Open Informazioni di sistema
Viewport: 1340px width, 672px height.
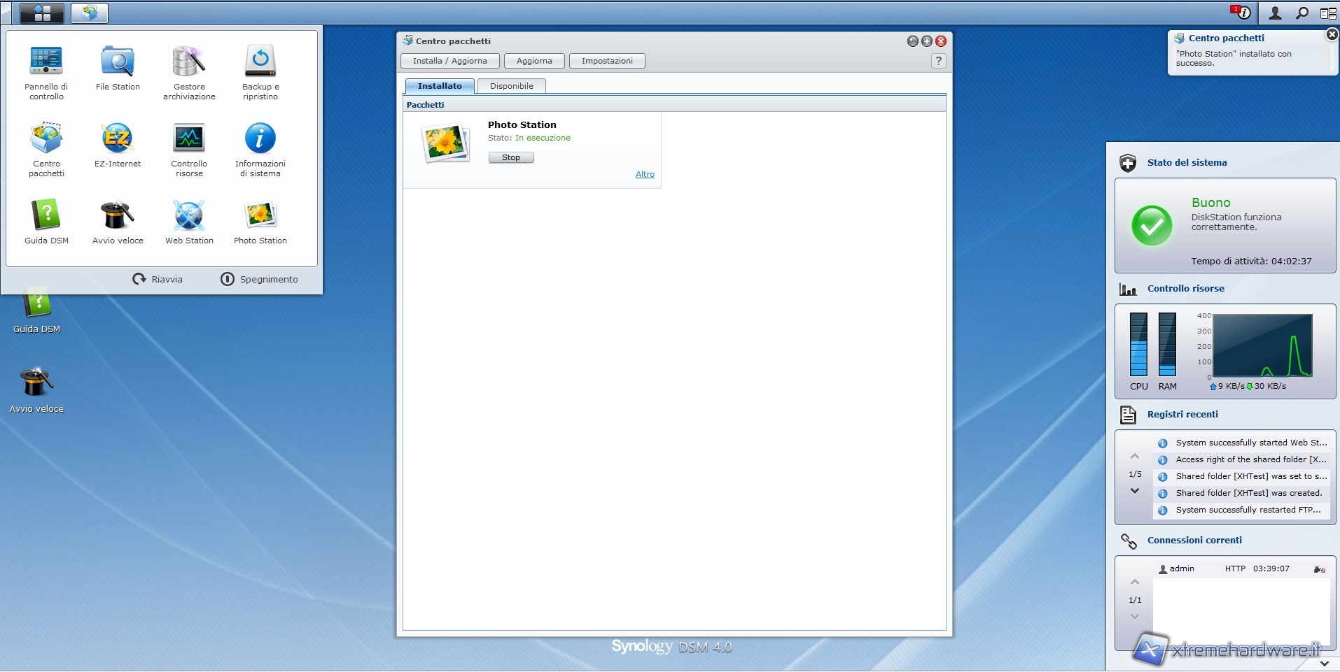pos(260,140)
